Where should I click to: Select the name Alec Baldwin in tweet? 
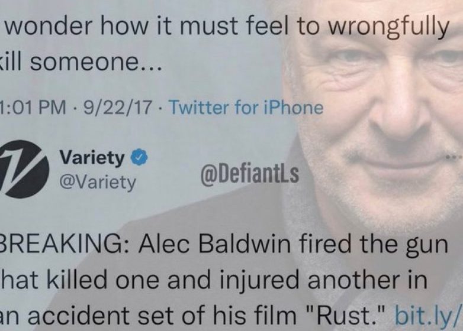click(216, 245)
